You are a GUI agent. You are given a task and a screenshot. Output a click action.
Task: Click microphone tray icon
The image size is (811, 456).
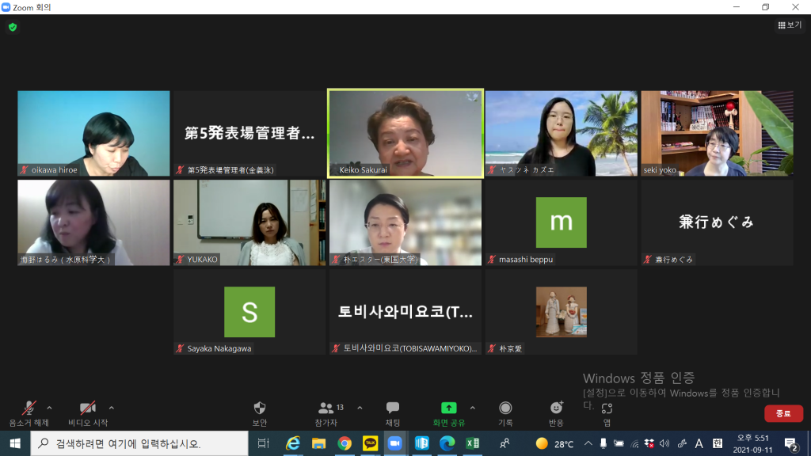603,443
